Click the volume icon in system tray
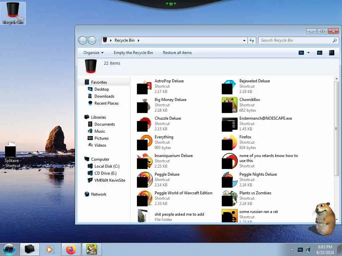342x256 pixels. pyautogui.click(x=308, y=250)
